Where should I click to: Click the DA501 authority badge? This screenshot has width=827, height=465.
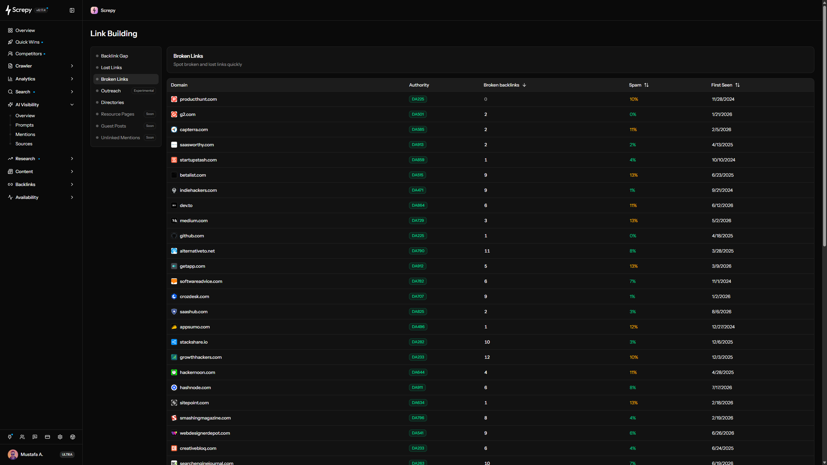pos(418,114)
